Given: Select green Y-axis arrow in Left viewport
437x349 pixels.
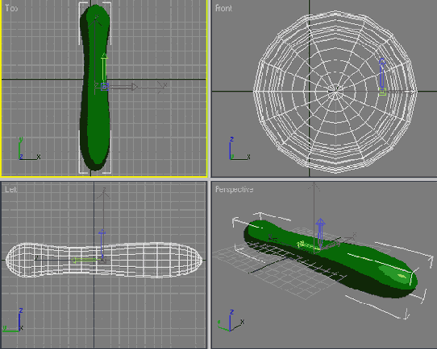Looking at the screenshot, I should 85,261.
